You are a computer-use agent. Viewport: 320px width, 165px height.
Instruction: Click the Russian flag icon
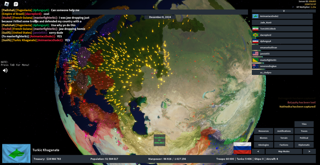coord(242,148)
